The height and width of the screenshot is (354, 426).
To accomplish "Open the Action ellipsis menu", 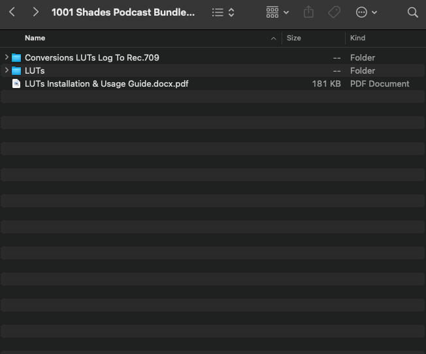I will click(366, 12).
